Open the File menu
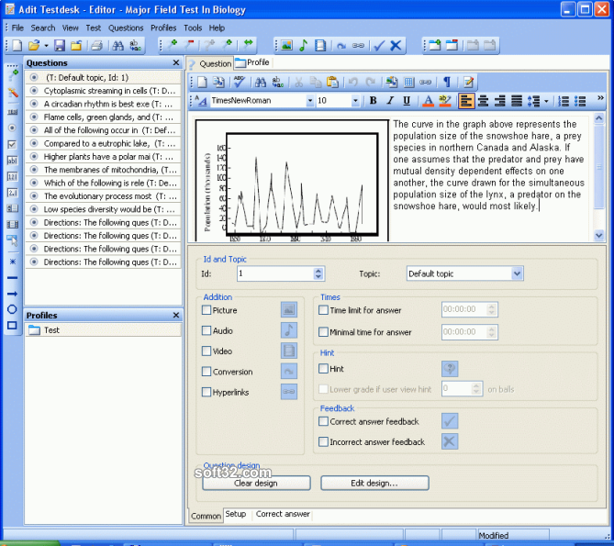The image size is (614, 546). click(17, 28)
